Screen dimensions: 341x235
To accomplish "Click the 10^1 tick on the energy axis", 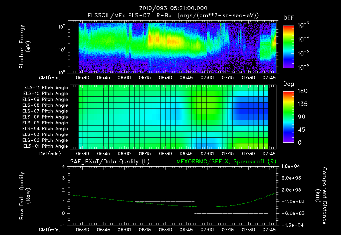I will point(62,50).
